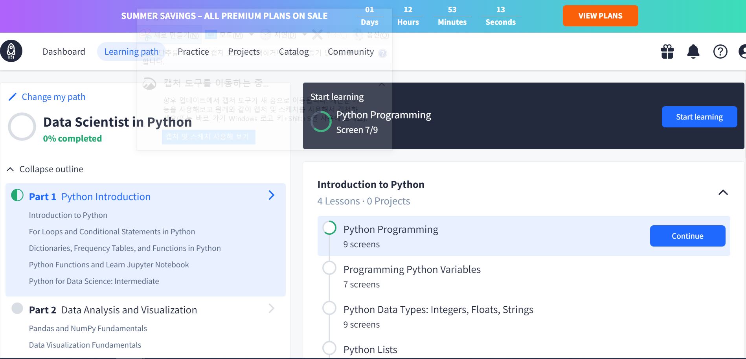Open the Python Data Types lesson

pos(438,309)
